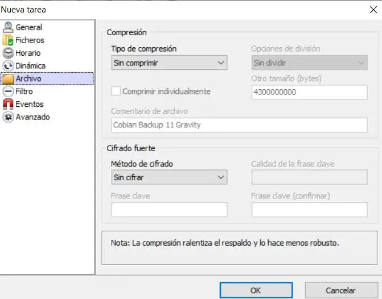Click the Avanzado gear icon
The image size is (382, 299).
[x=8, y=117]
